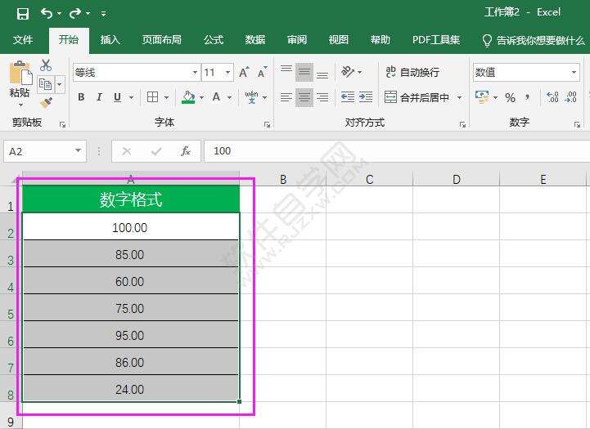Click the Paste clipboard icon

[x=20, y=73]
